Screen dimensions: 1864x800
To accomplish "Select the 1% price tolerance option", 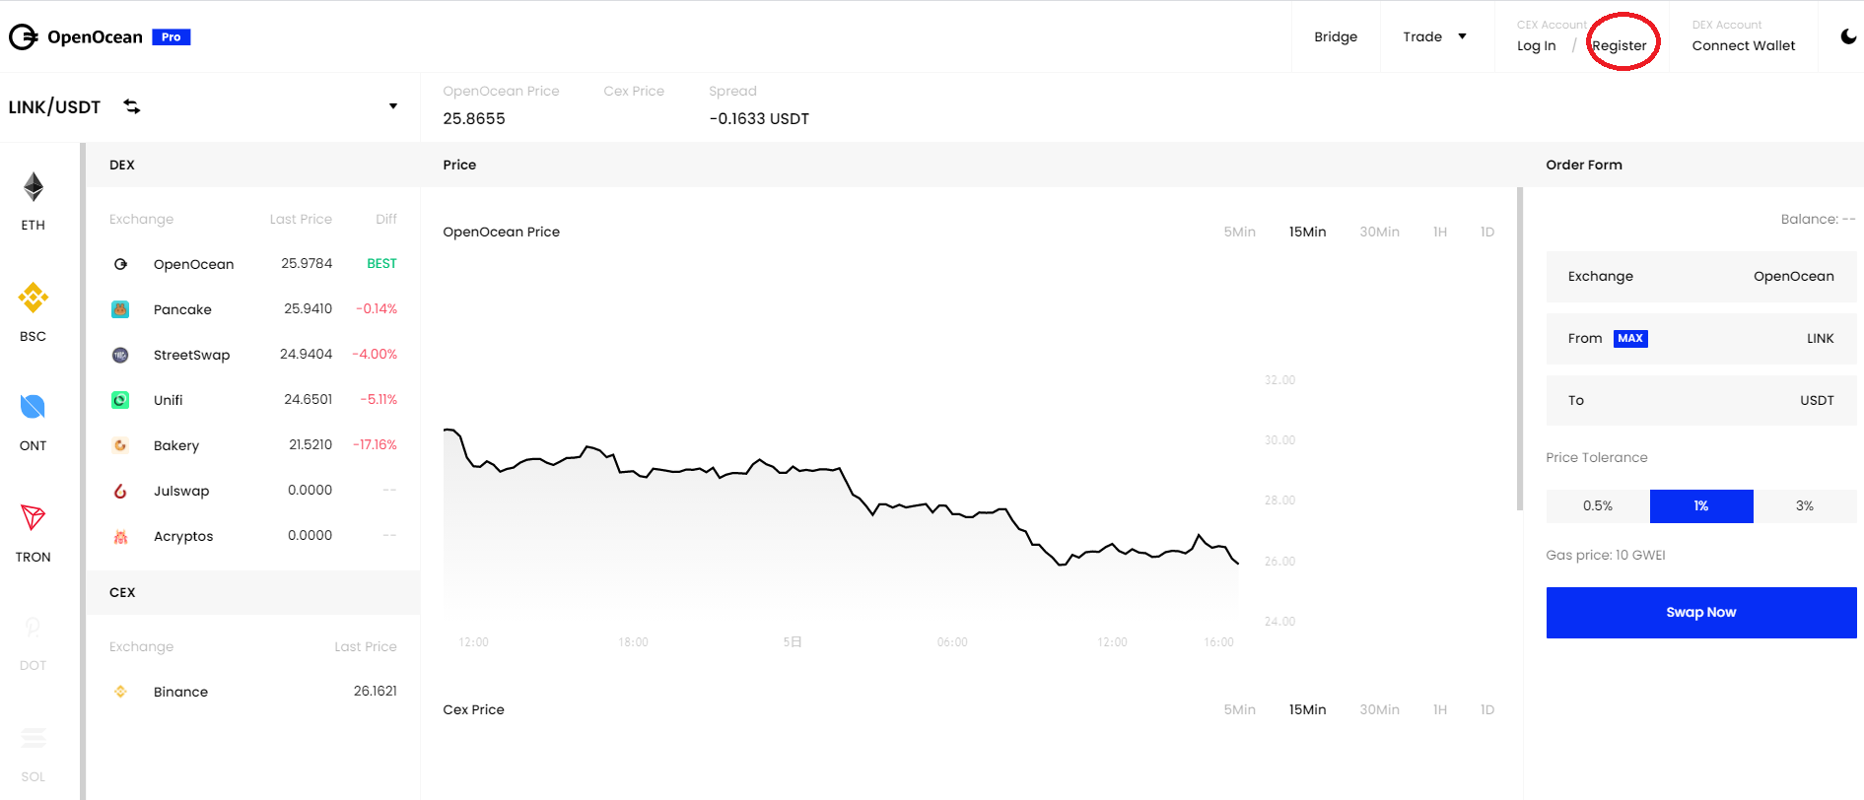I will (1701, 506).
